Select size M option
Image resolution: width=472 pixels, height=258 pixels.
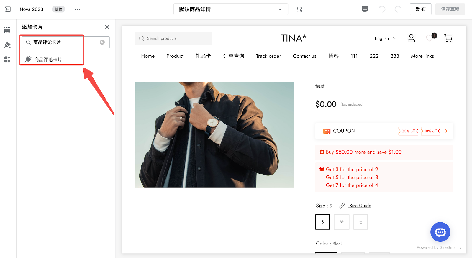tap(342, 222)
